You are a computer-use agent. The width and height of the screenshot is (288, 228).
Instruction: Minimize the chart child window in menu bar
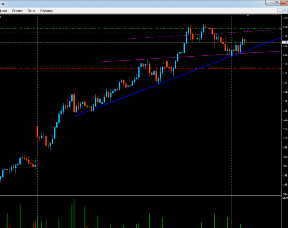[x=279, y=11]
